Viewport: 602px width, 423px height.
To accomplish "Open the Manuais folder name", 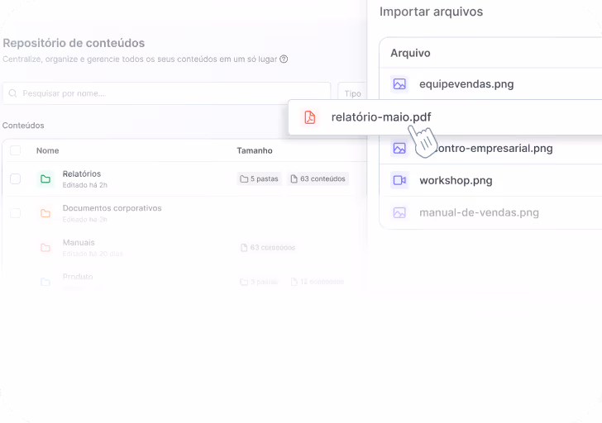I will pos(79,242).
